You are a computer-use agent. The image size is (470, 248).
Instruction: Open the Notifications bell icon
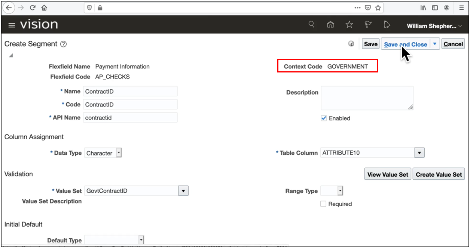click(387, 25)
